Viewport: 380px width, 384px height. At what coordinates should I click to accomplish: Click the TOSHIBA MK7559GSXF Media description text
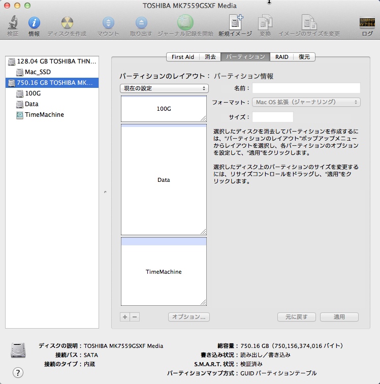pos(123,346)
